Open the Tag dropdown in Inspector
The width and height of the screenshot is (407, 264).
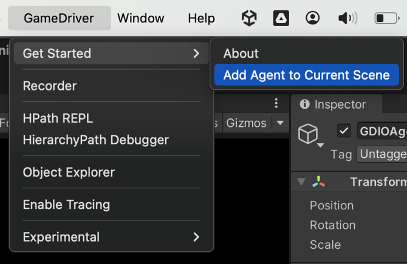[381, 154]
